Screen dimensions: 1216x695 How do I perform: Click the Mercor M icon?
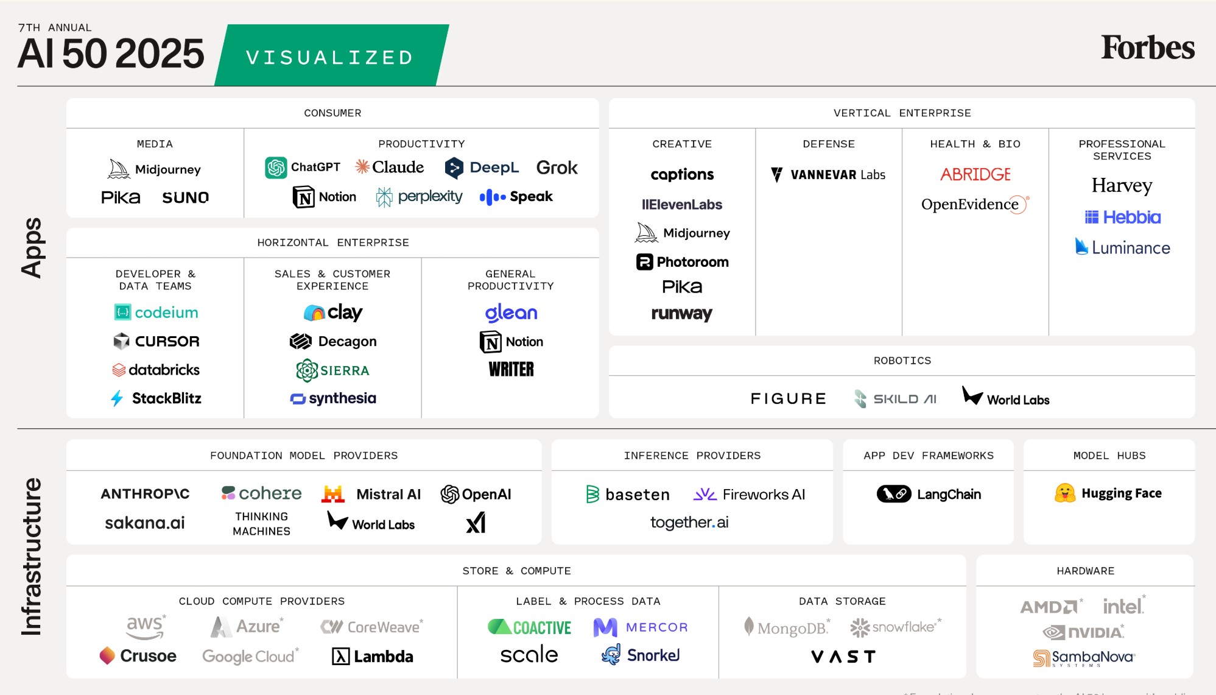point(605,627)
